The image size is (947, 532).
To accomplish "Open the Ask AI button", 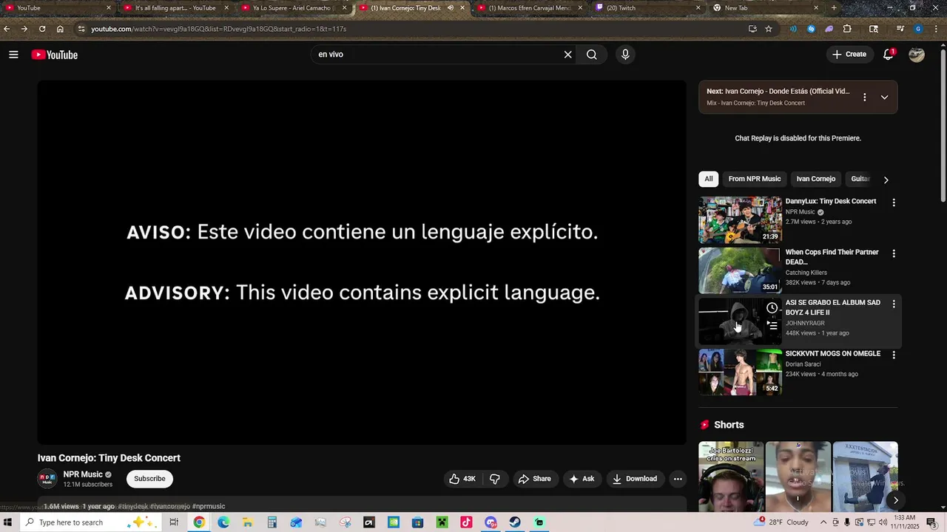I will click(582, 479).
